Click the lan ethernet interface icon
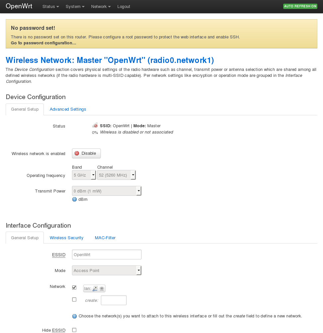Screen dimensions: 323x333 pos(95,288)
